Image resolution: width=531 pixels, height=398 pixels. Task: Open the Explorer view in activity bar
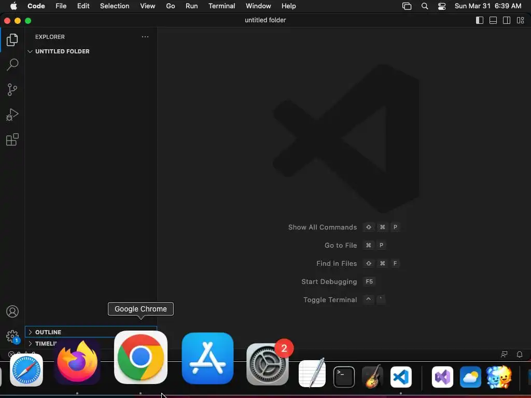click(x=12, y=40)
